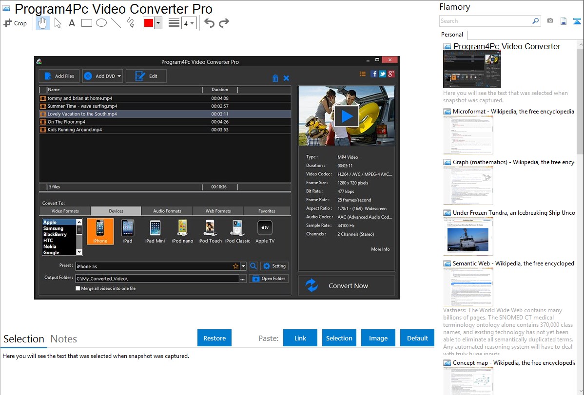
Task: Click the blue Selection paste button
Action: (x=339, y=338)
